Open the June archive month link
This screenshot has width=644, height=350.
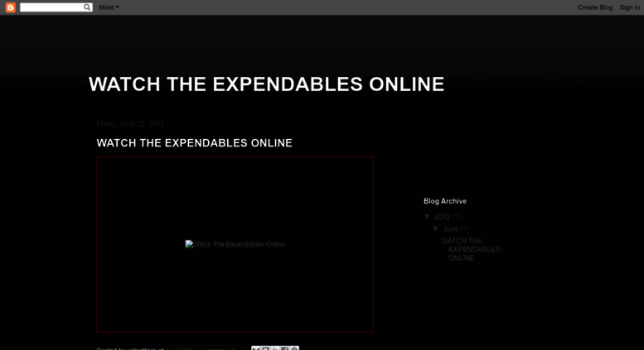pyautogui.click(x=450, y=228)
